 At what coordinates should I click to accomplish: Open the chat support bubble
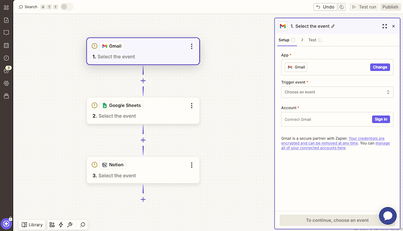387,216
